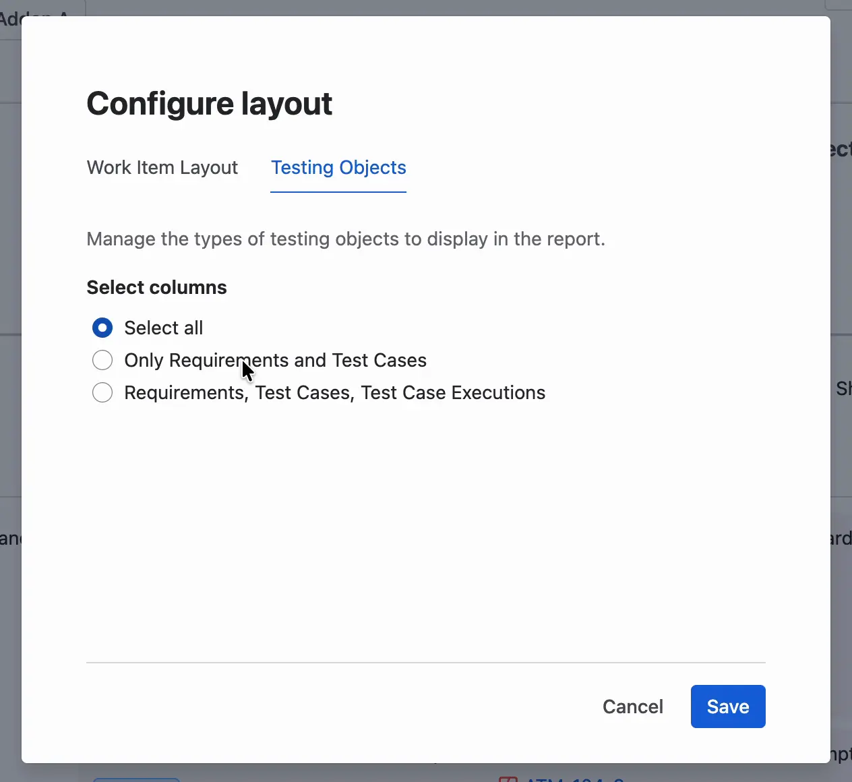Save the layout configuration
Image resolution: width=852 pixels, height=782 pixels.
click(728, 706)
